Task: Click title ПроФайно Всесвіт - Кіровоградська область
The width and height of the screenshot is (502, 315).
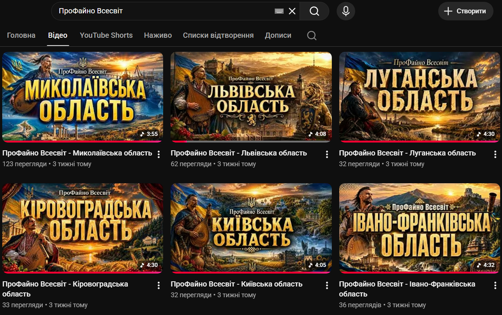Action: click(x=65, y=289)
